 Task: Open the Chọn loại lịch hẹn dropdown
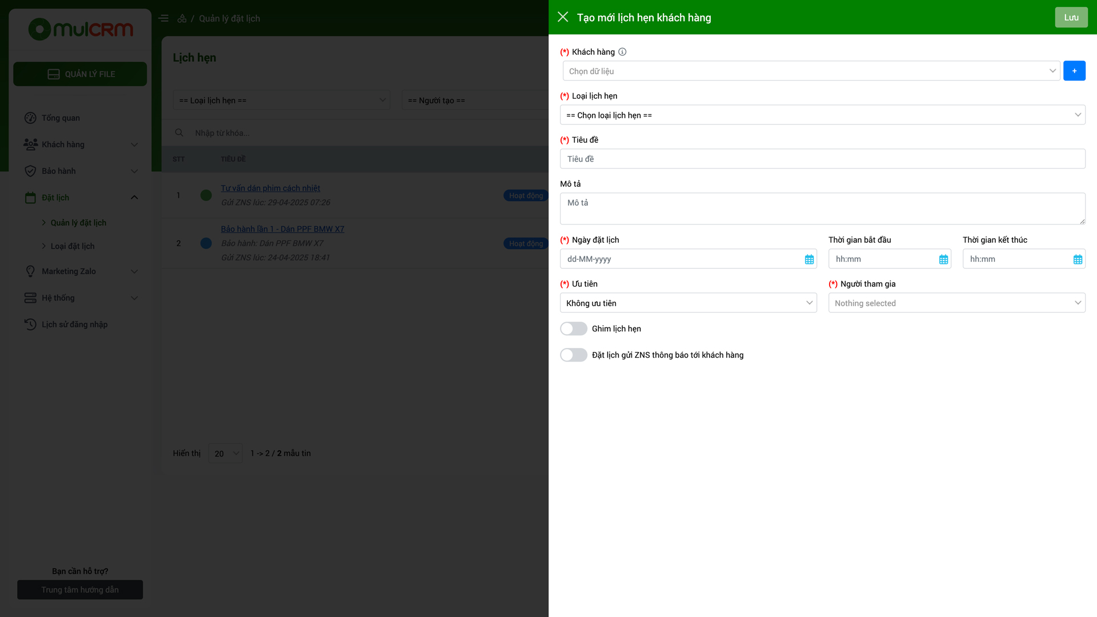coord(822,115)
